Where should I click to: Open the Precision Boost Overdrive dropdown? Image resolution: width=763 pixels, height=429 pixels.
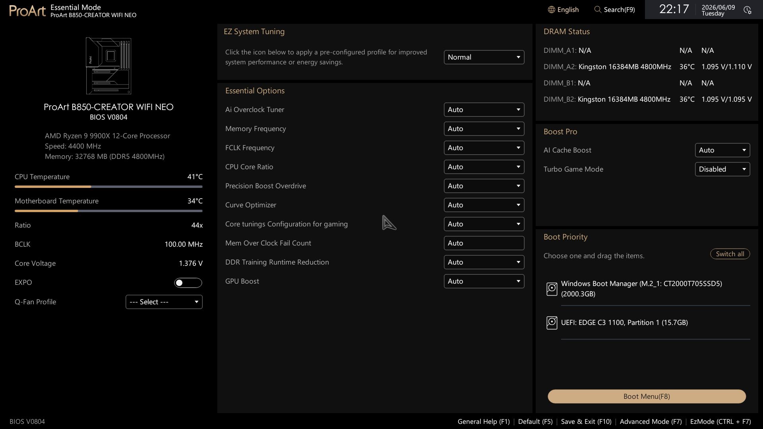pos(484,186)
